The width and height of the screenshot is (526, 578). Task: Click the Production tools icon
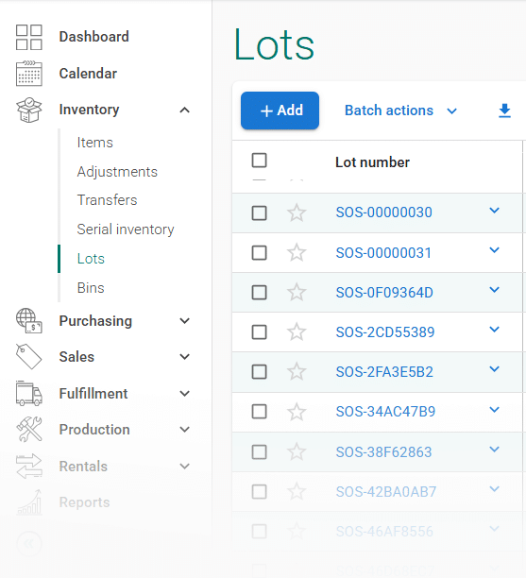29,430
